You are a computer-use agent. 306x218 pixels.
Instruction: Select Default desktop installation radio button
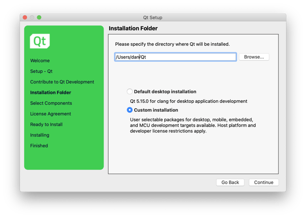(x=130, y=92)
